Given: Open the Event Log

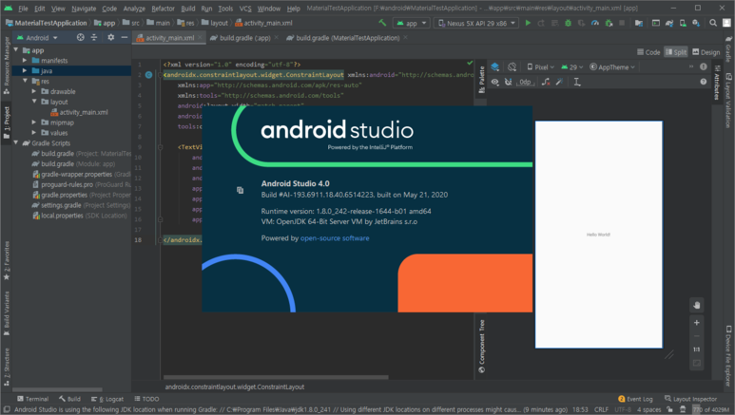Looking at the screenshot, I should click(x=635, y=399).
